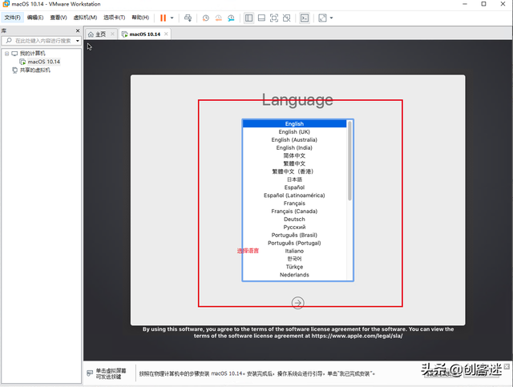Select 日本語 in the language list
This screenshot has height=387, width=513.
point(294,179)
